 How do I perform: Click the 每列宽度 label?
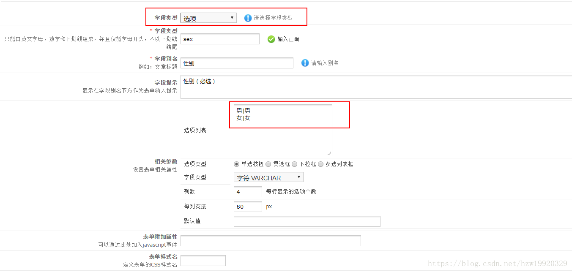click(x=195, y=207)
